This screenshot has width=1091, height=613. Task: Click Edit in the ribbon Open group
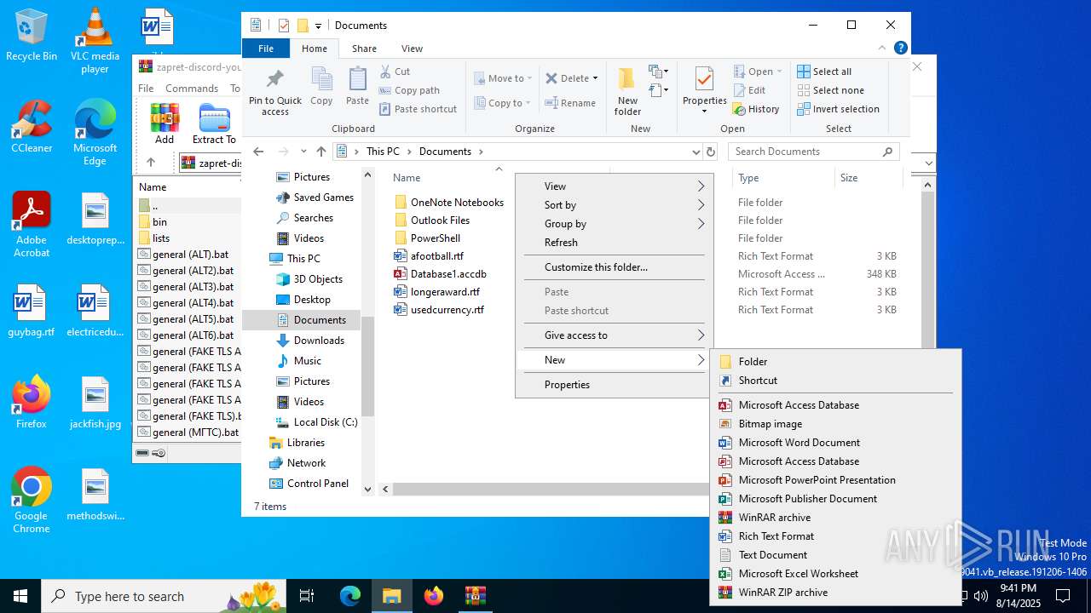tap(749, 90)
